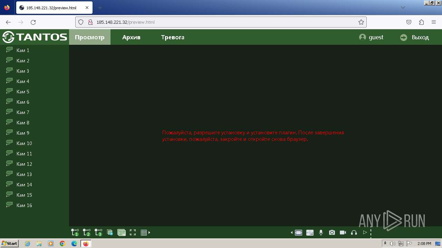Click the camera icon beside Кам 5
Screen dimensions: 442x248
point(9,91)
